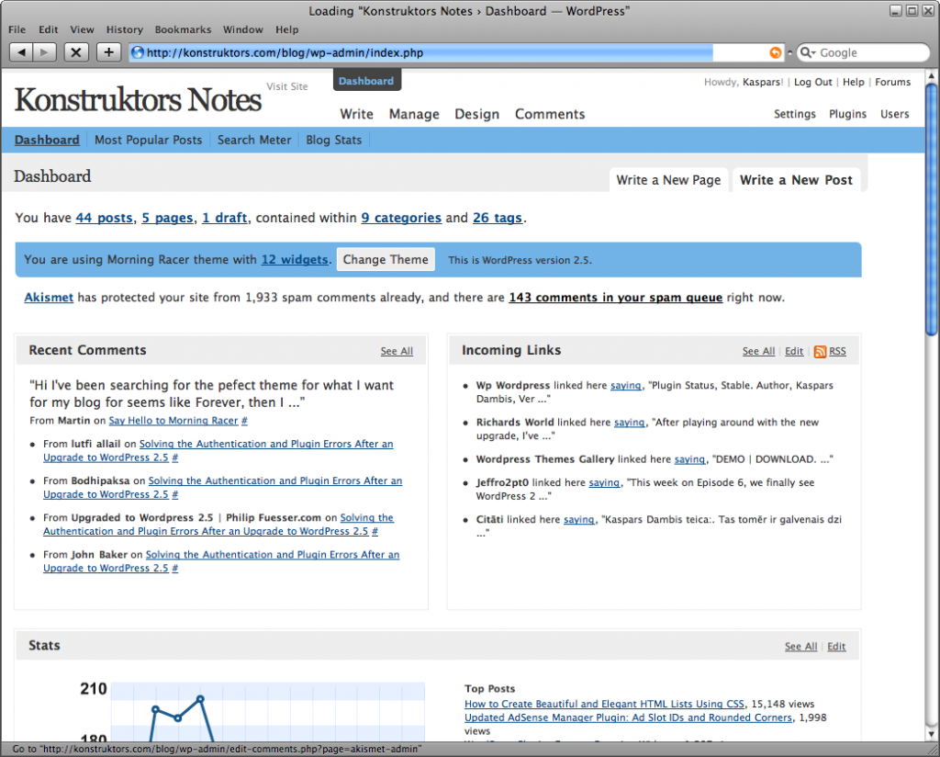Click See All in Recent Comments
Image resolution: width=940 pixels, height=757 pixels.
point(397,351)
